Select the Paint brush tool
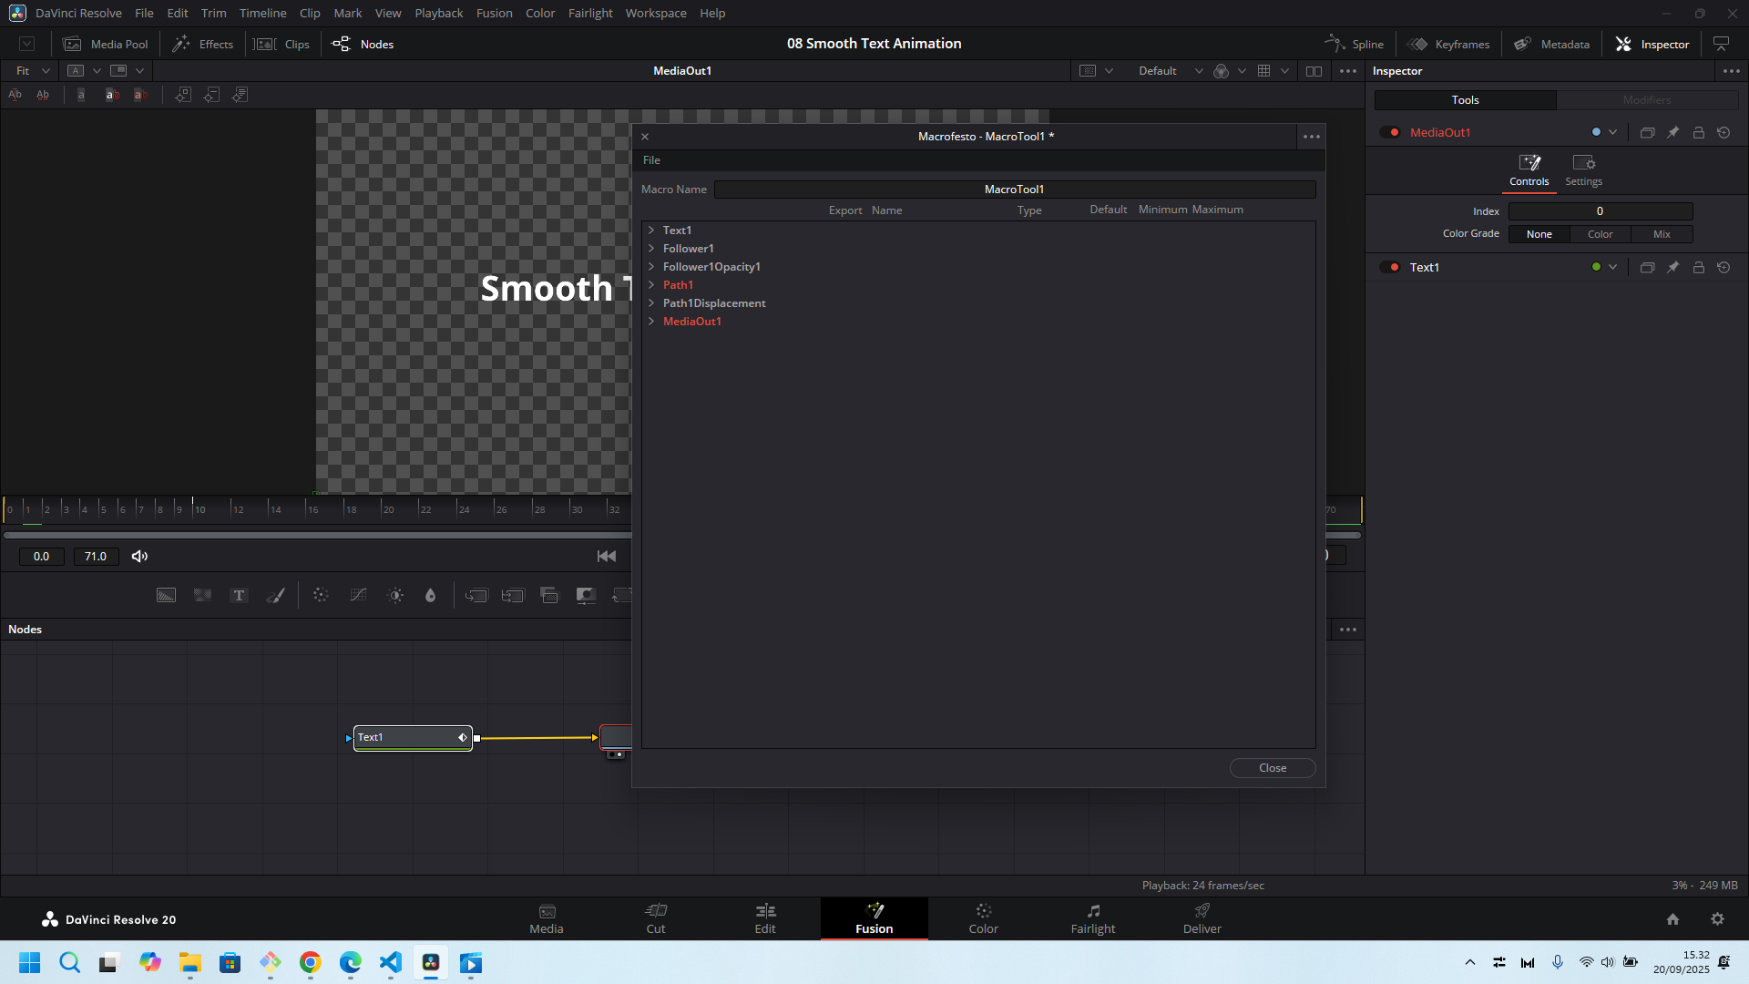 click(x=275, y=595)
